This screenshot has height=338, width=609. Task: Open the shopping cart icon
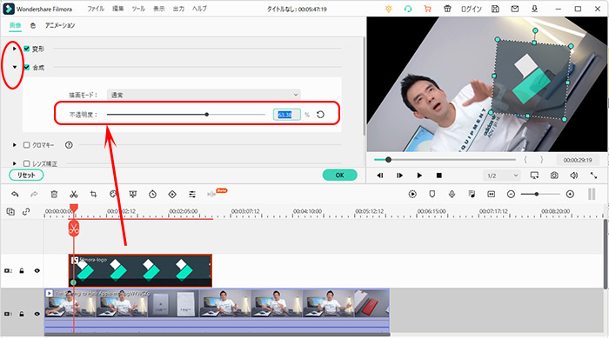428,9
